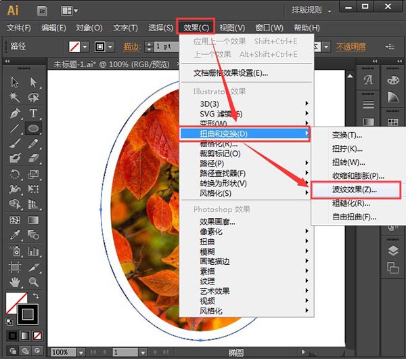The width and height of the screenshot is (406, 359).
Task: Click the stroke weight stepper arrows
Action: [x=149, y=47]
